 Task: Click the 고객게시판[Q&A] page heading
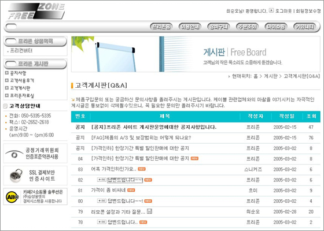coord(101,85)
